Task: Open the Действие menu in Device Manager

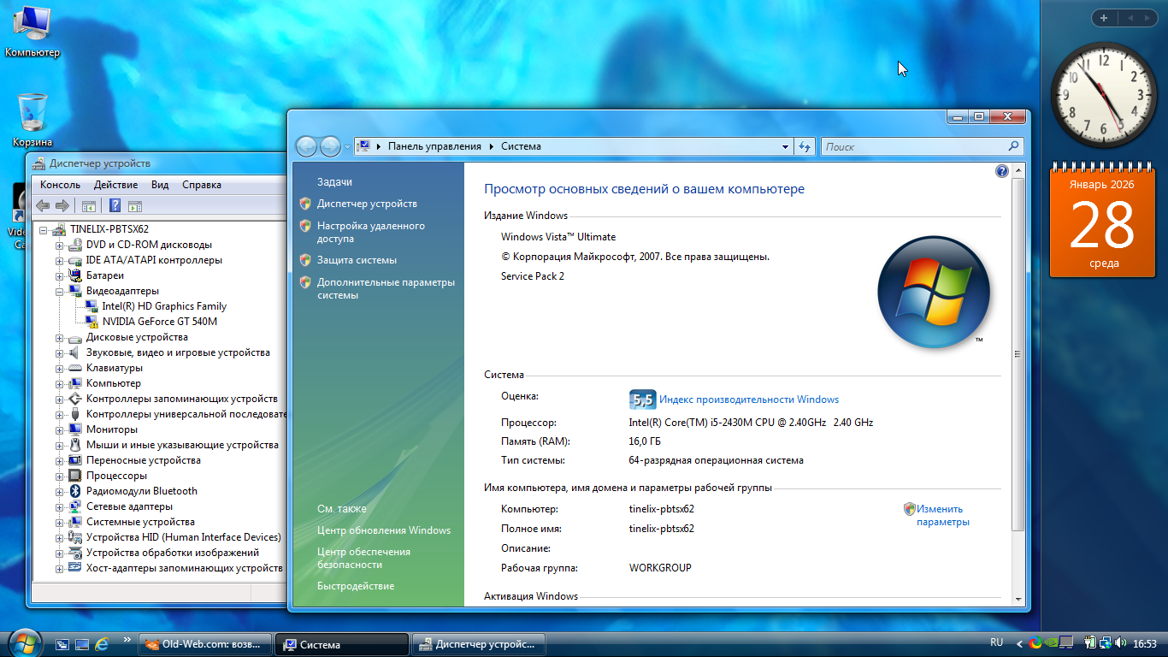Action: coord(115,185)
